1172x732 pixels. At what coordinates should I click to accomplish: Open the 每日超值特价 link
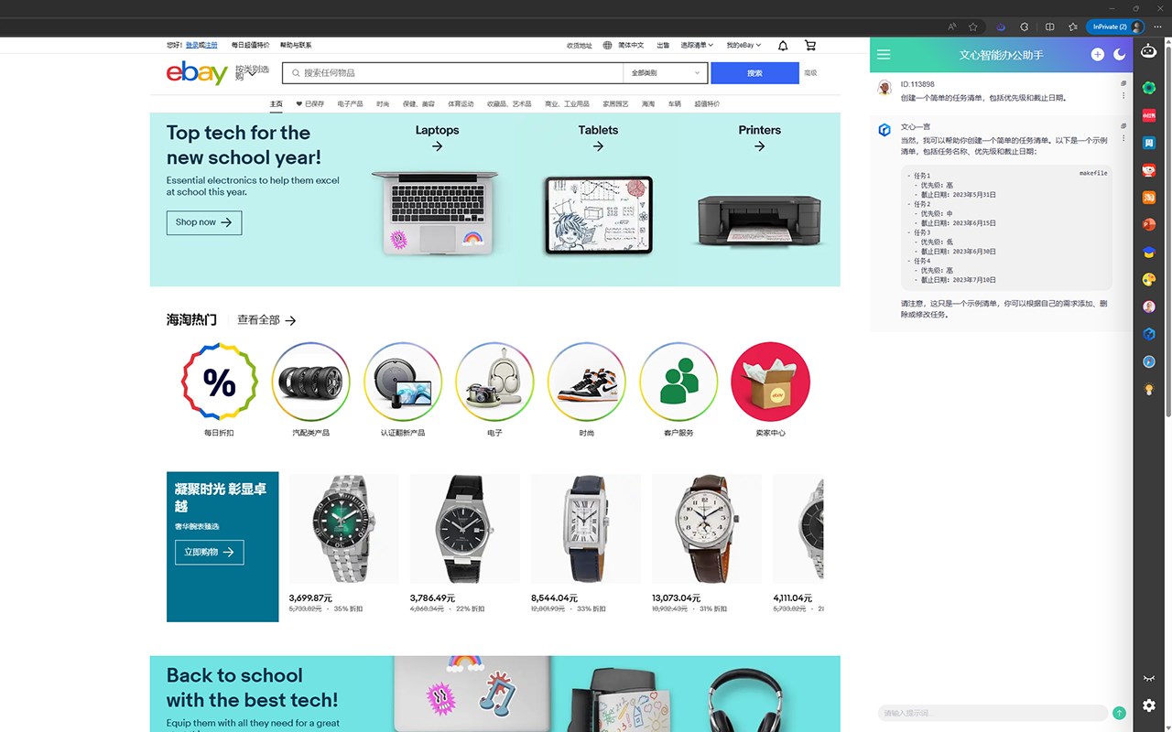(250, 45)
